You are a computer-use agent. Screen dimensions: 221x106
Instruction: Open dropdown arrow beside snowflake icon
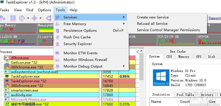[x=40, y=18]
